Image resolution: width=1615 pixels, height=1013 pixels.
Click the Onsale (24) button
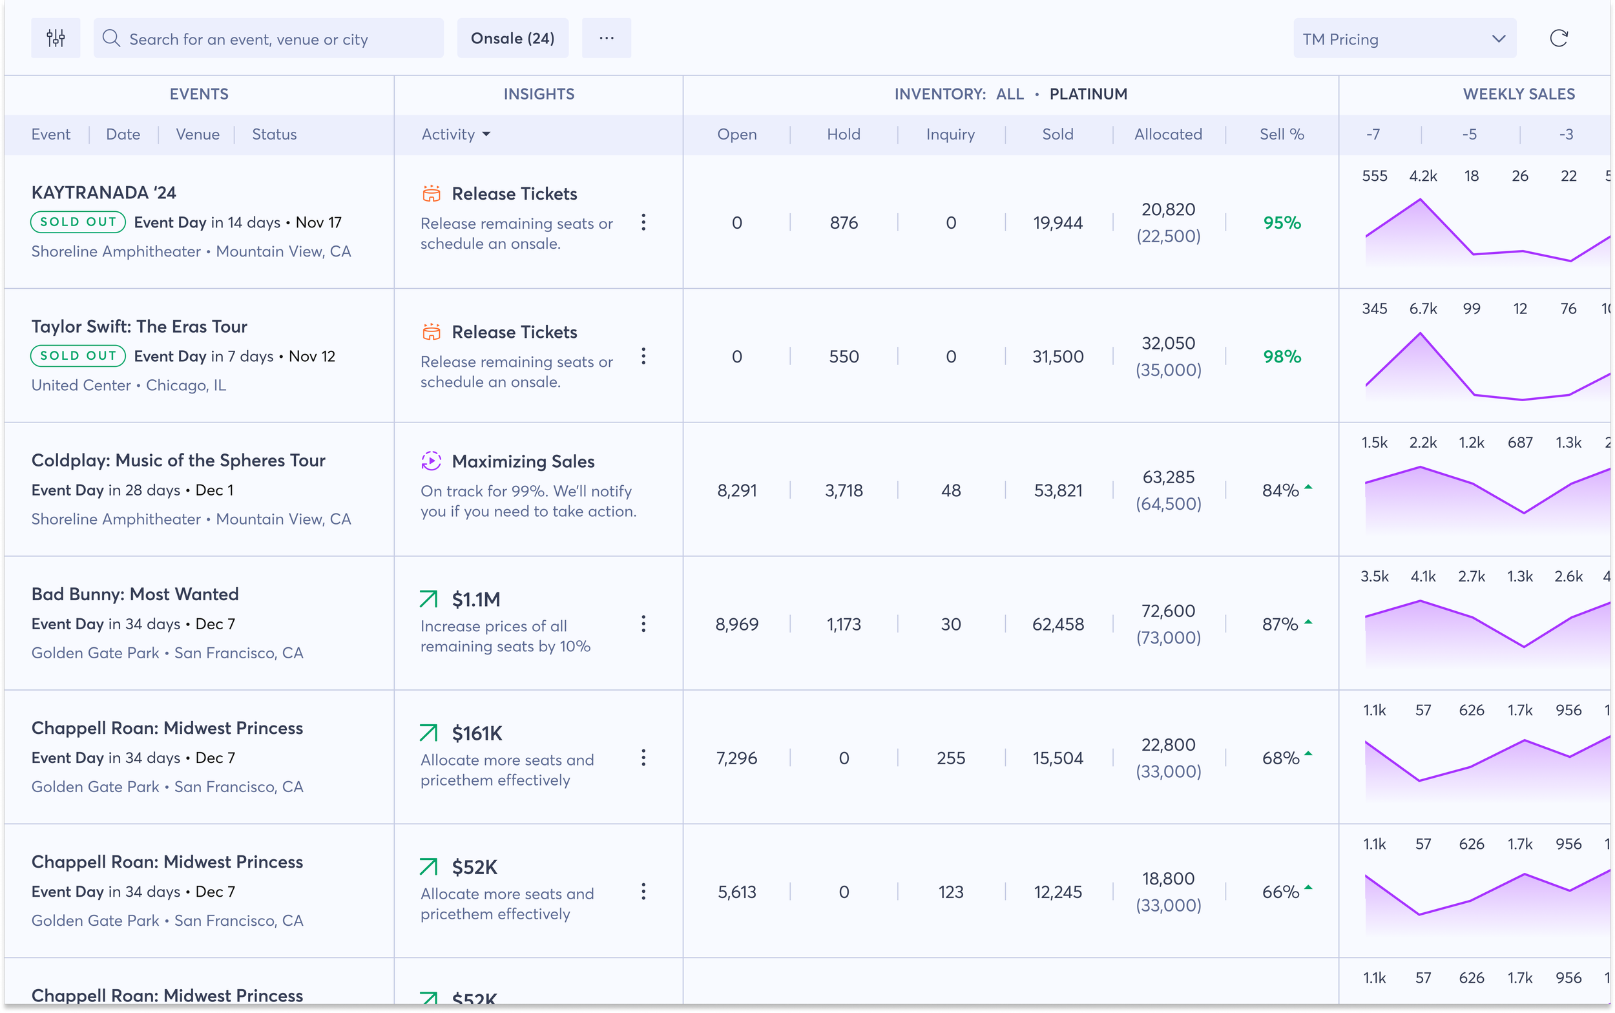coord(512,38)
